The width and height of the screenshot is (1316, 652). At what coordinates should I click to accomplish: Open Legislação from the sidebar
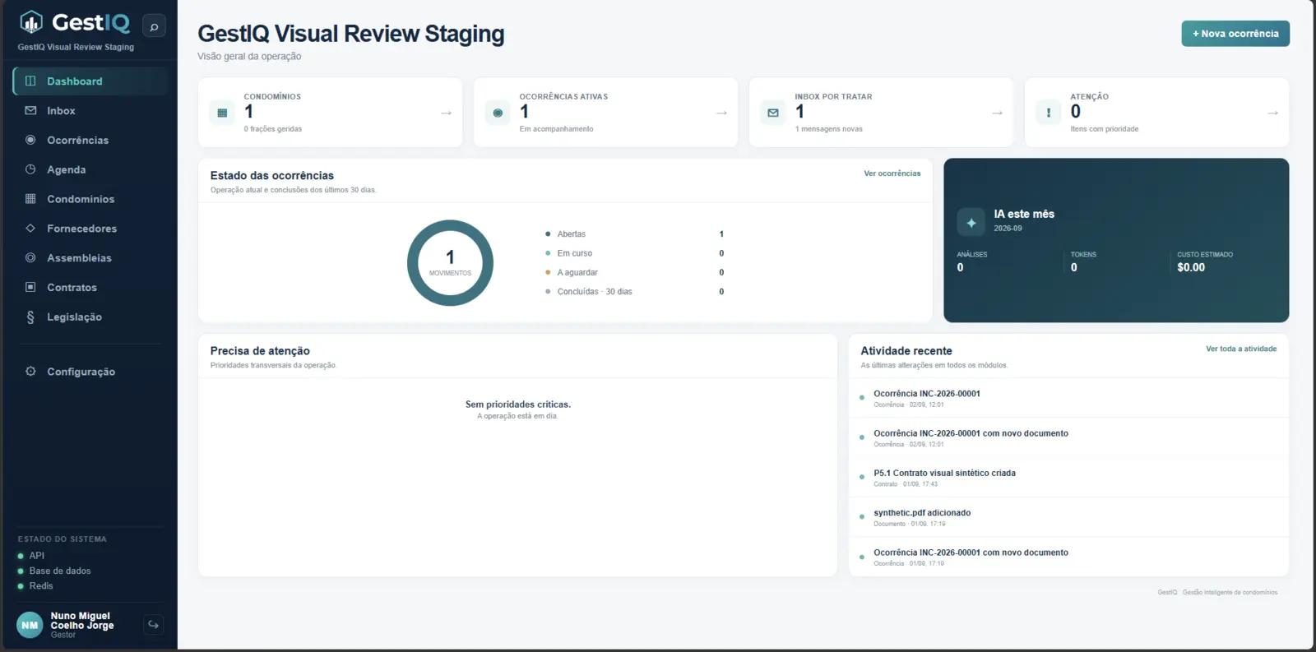point(90,317)
